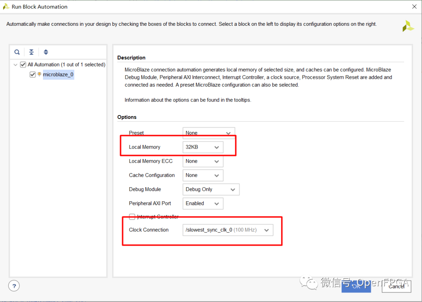Screen dimensions: 422x302
Task: Click the microblaze_0 block icon
Action: 39,74
